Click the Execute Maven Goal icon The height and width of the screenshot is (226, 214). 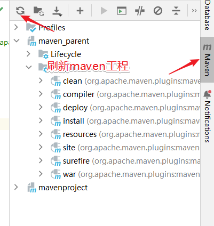tap(122, 11)
